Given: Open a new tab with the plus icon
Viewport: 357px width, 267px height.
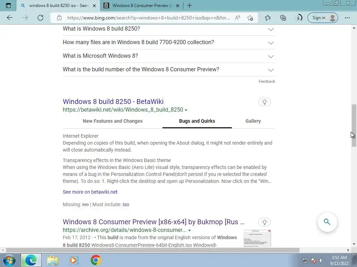Looking at the screenshot, I should pos(189,6).
